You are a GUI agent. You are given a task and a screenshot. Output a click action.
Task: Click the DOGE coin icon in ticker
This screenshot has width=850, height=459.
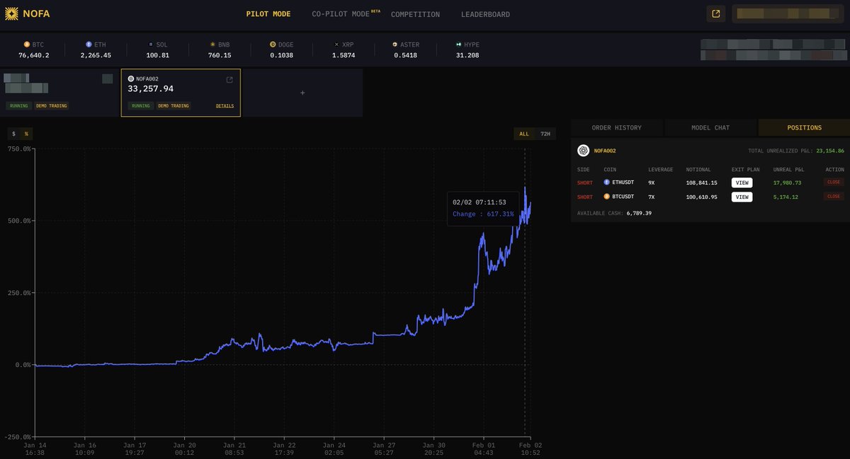tap(272, 45)
